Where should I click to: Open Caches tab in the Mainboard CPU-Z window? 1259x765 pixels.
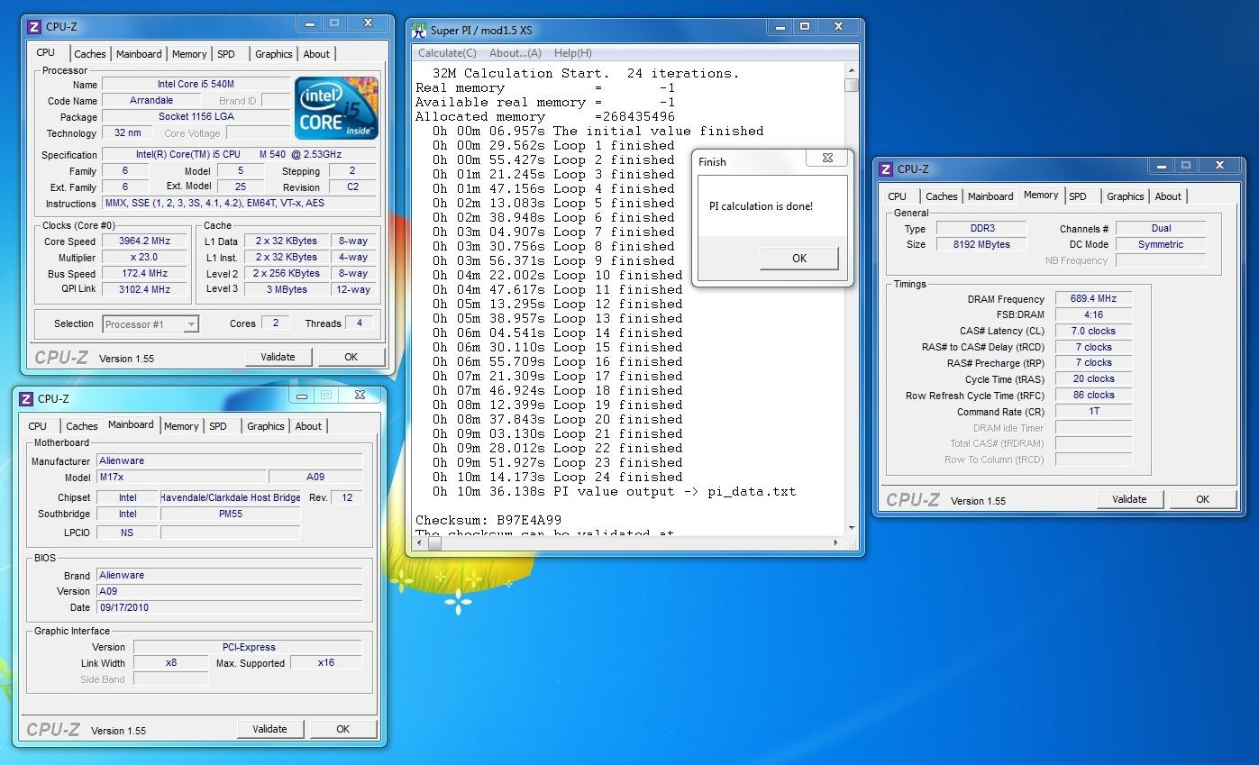[82, 426]
